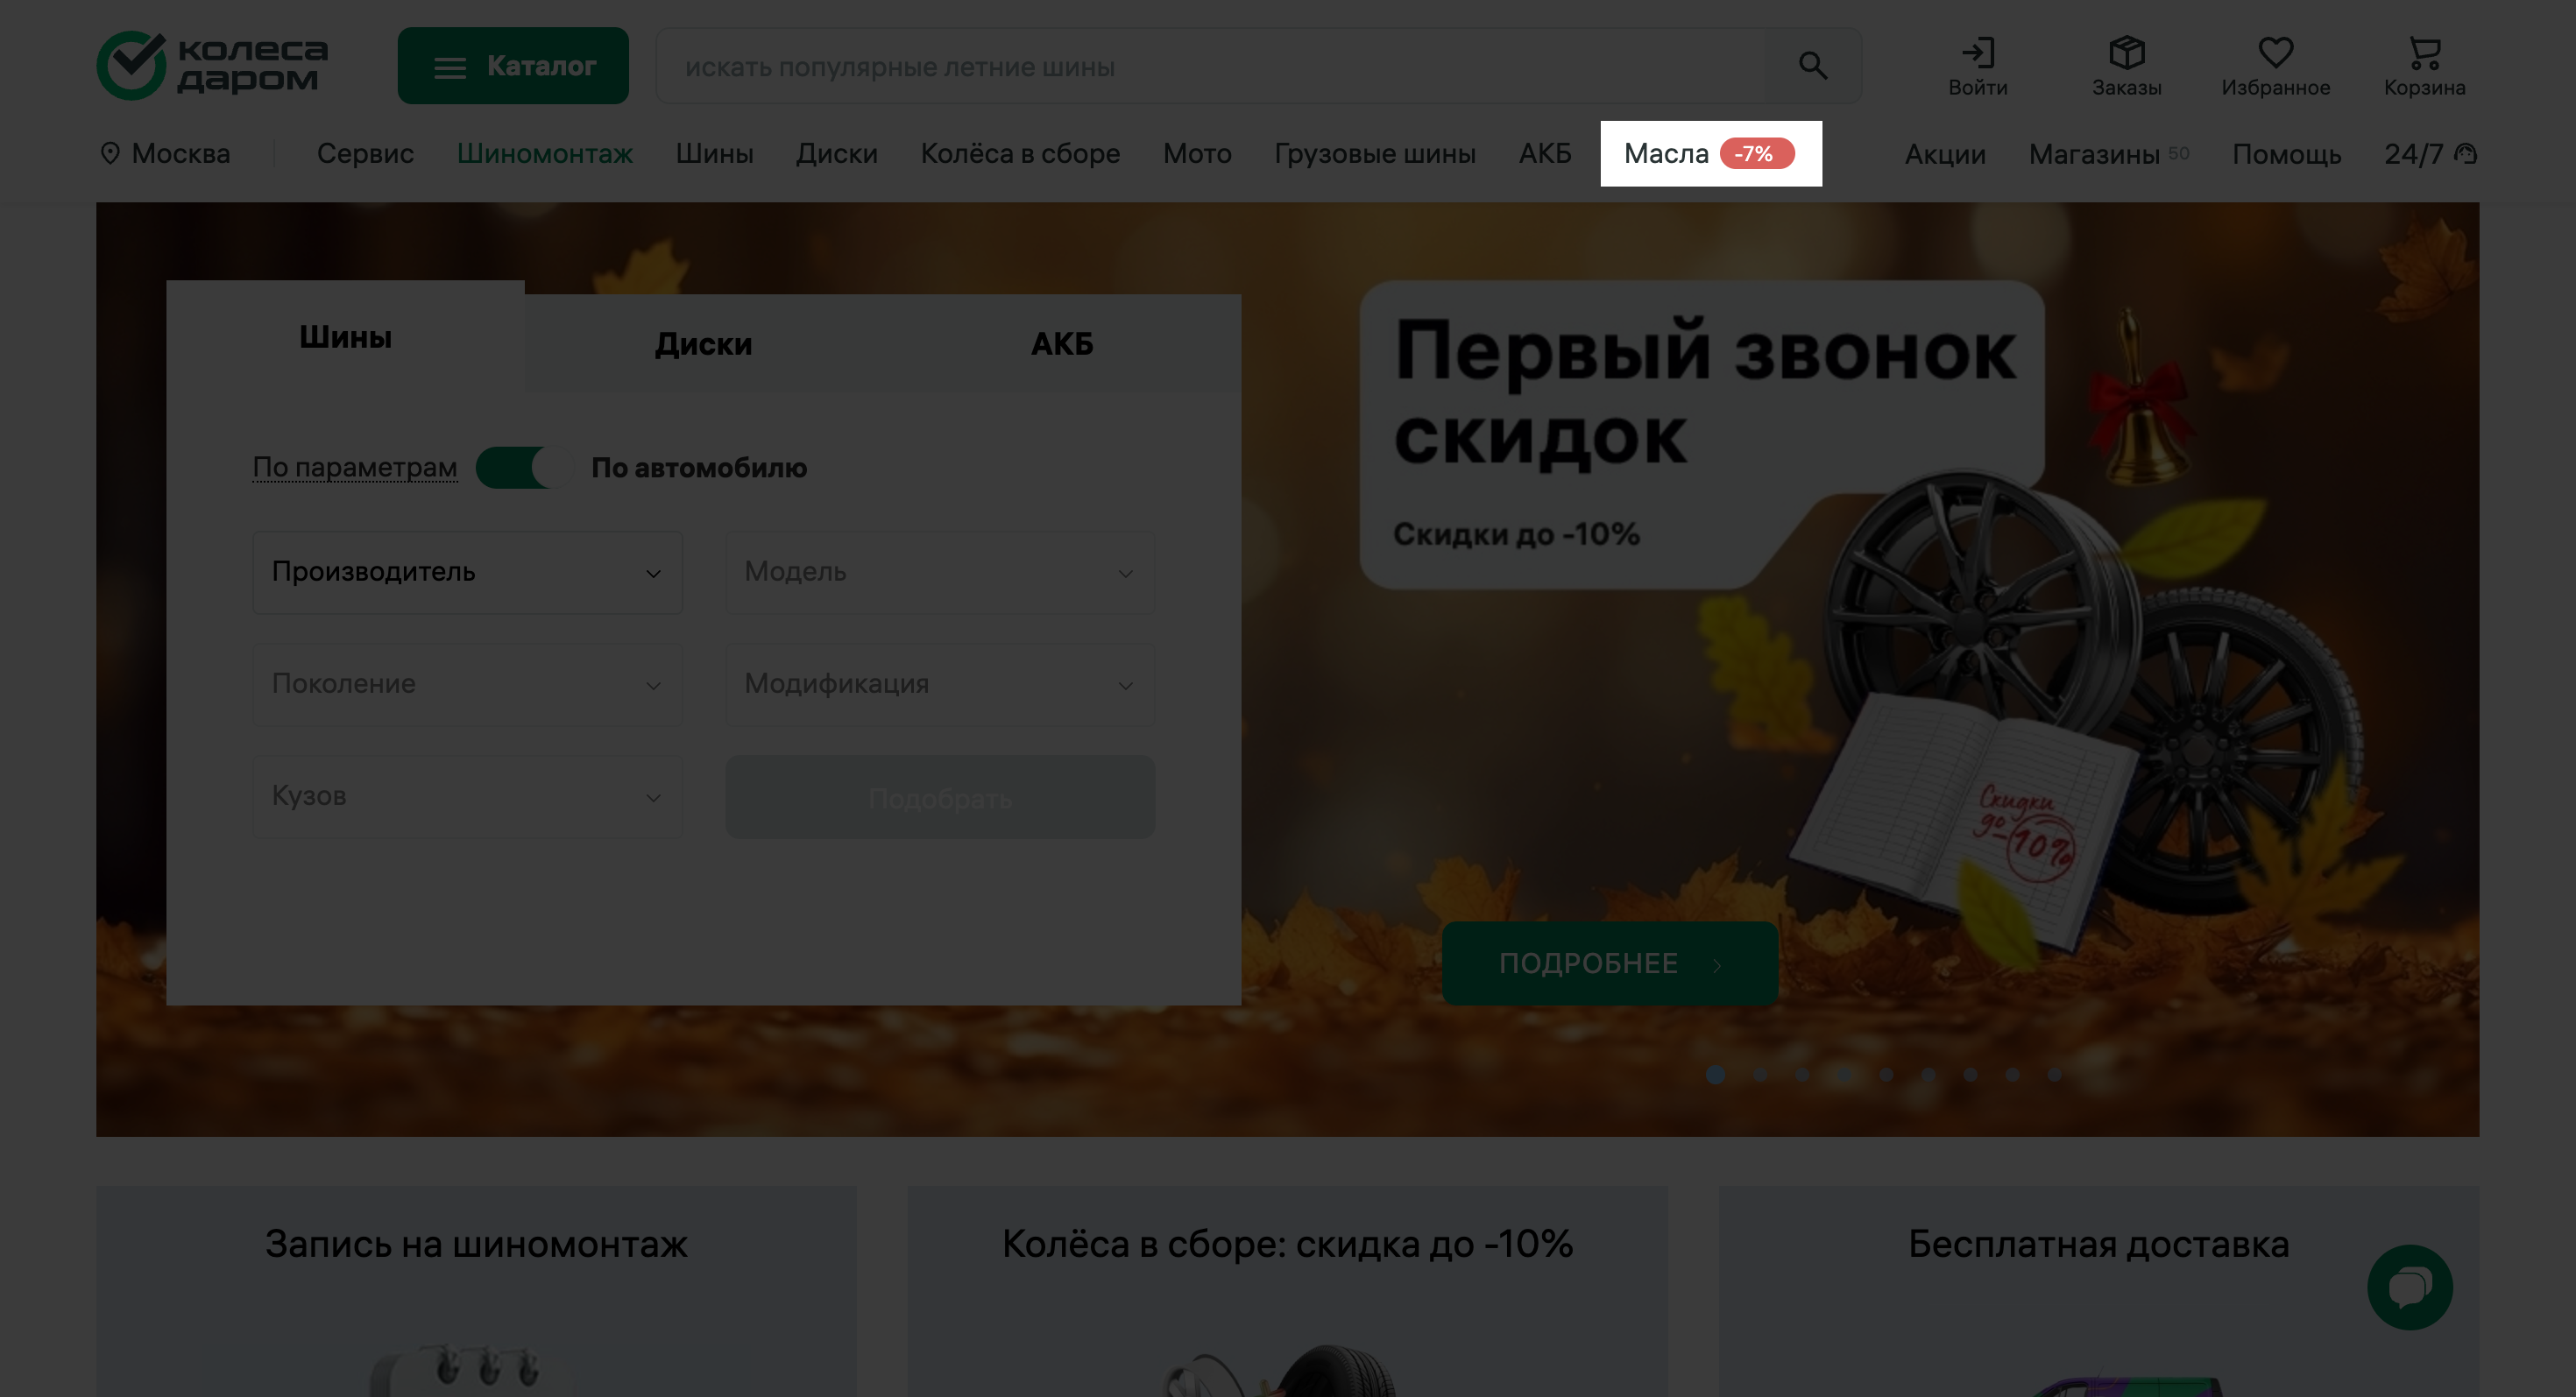Click the search magnifier icon
Viewport: 2576px width, 1397px height.
tap(1812, 66)
